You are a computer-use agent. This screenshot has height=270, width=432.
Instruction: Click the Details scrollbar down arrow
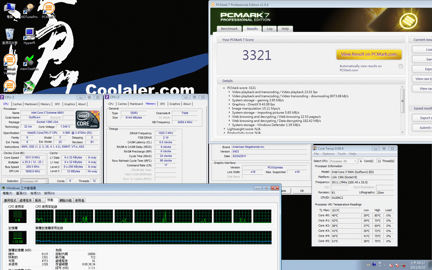pyautogui.click(x=402, y=132)
